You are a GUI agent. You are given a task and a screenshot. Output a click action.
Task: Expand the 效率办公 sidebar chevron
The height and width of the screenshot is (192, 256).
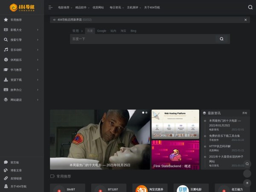pyautogui.click(x=38, y=90)
